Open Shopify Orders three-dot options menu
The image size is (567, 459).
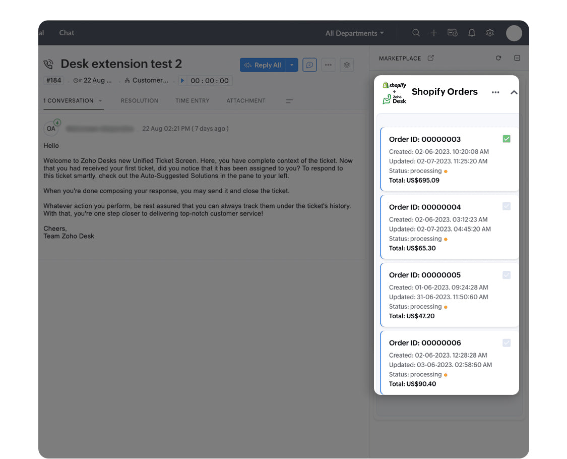(x=495, y=92)
